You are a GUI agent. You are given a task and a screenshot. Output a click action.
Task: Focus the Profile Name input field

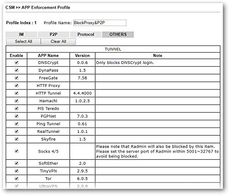[x=100, y=23]
